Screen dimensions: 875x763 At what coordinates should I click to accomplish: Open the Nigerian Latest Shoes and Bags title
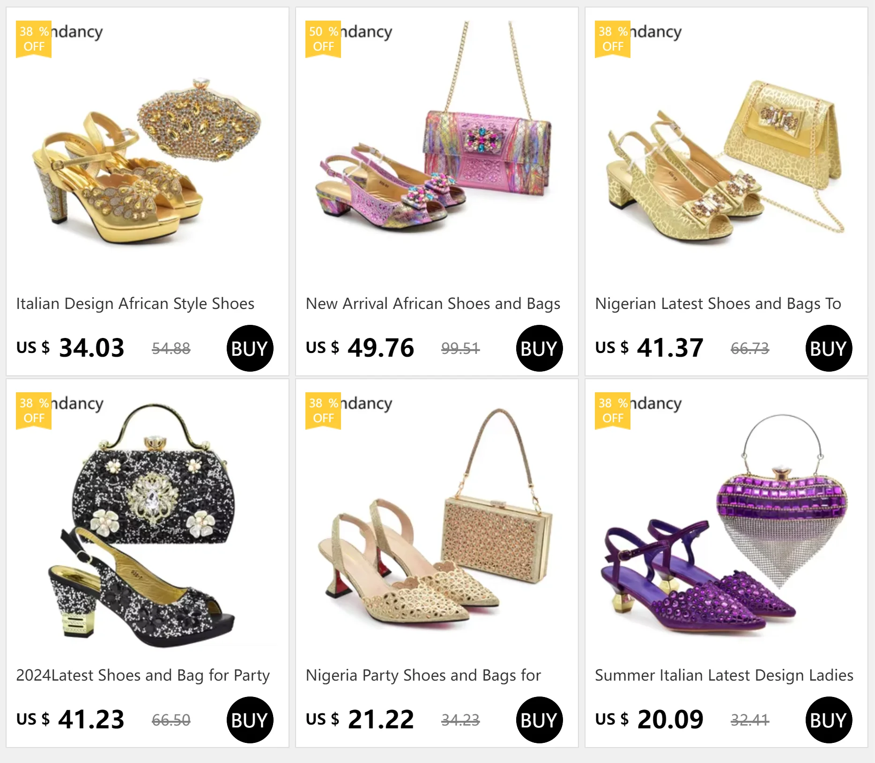[718, 304]
